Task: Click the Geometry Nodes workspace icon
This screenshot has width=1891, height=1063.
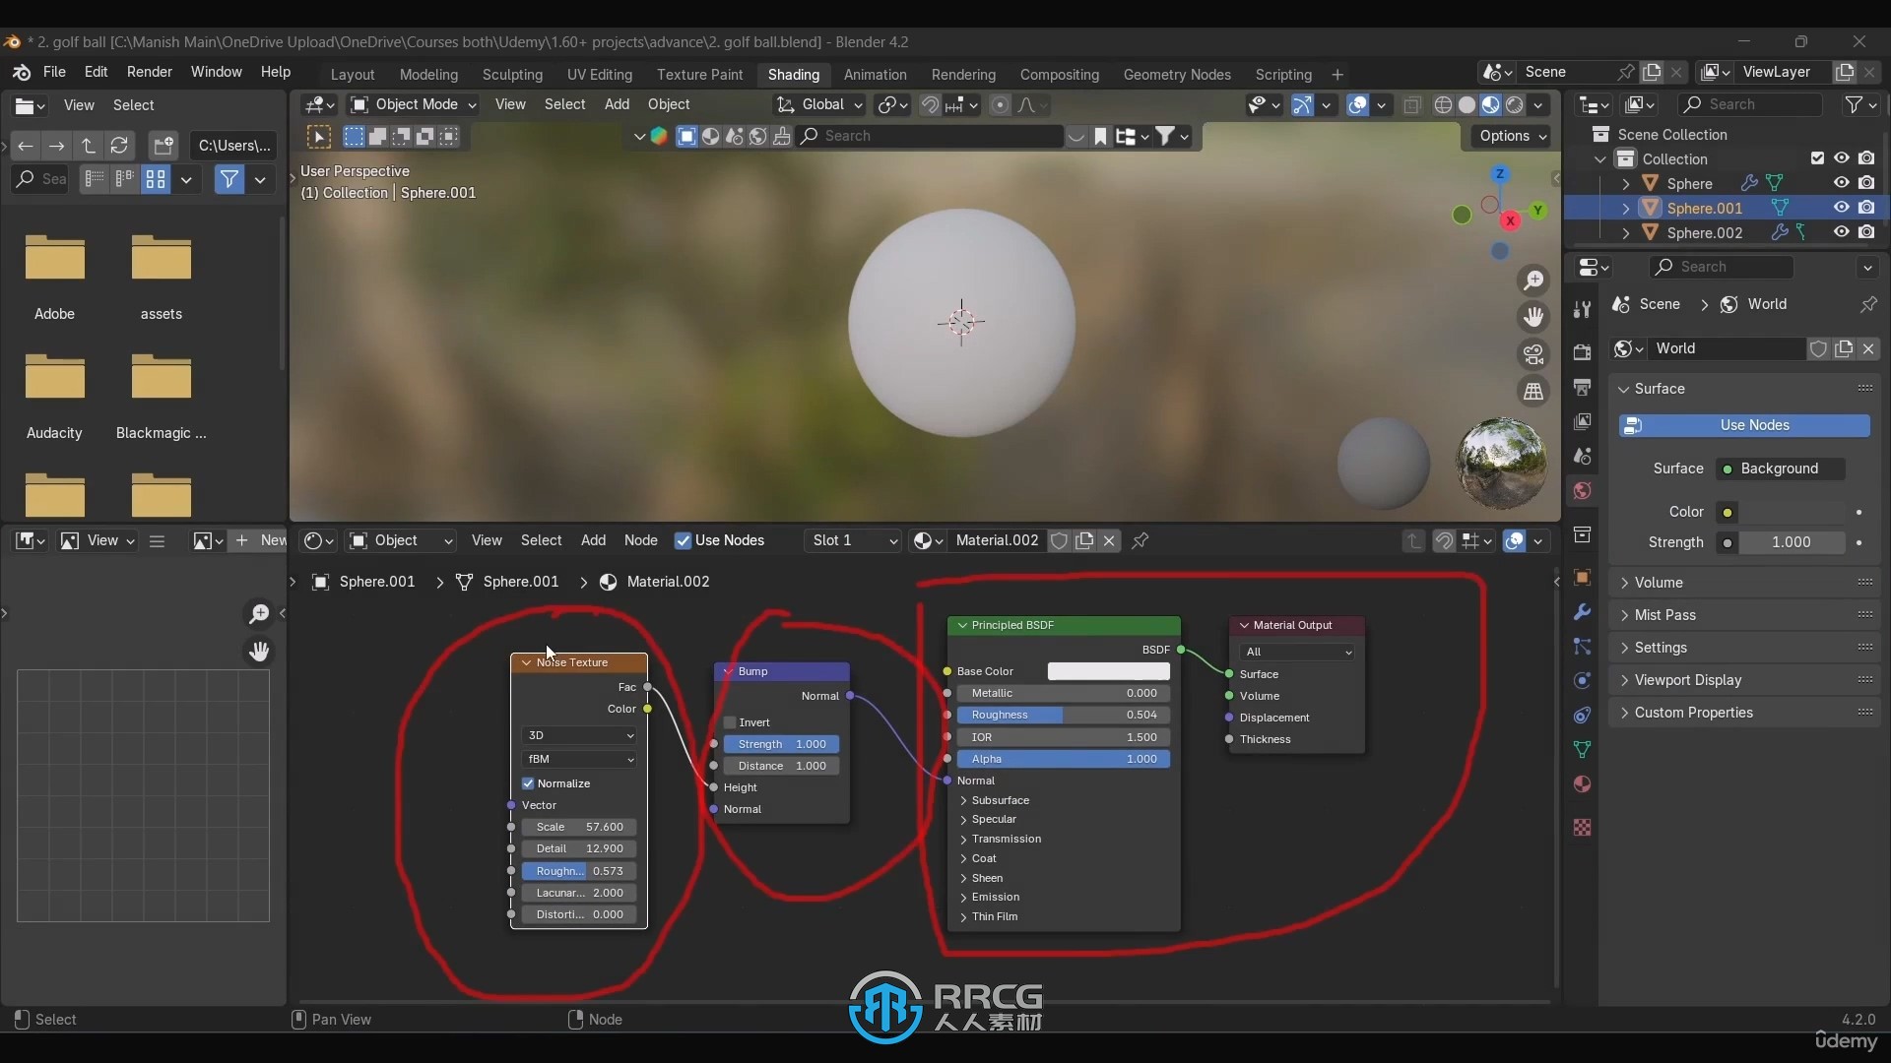Action: pyautogui.click(x=1177, y=73)
